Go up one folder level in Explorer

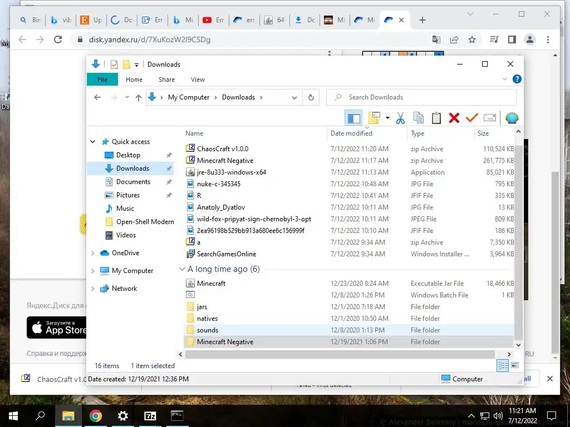pyautogui.click(x=139, y=97)
